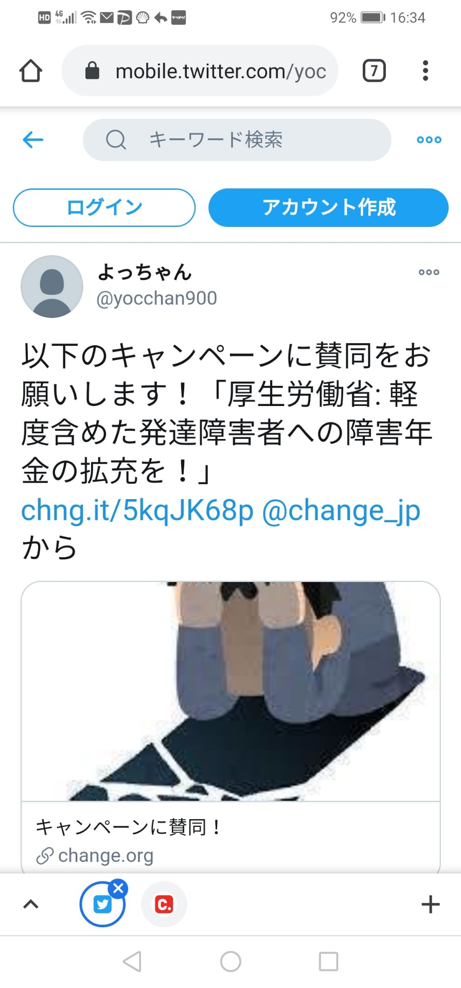Go back with the blue arrow
The image size is (461, 988).
33,139
